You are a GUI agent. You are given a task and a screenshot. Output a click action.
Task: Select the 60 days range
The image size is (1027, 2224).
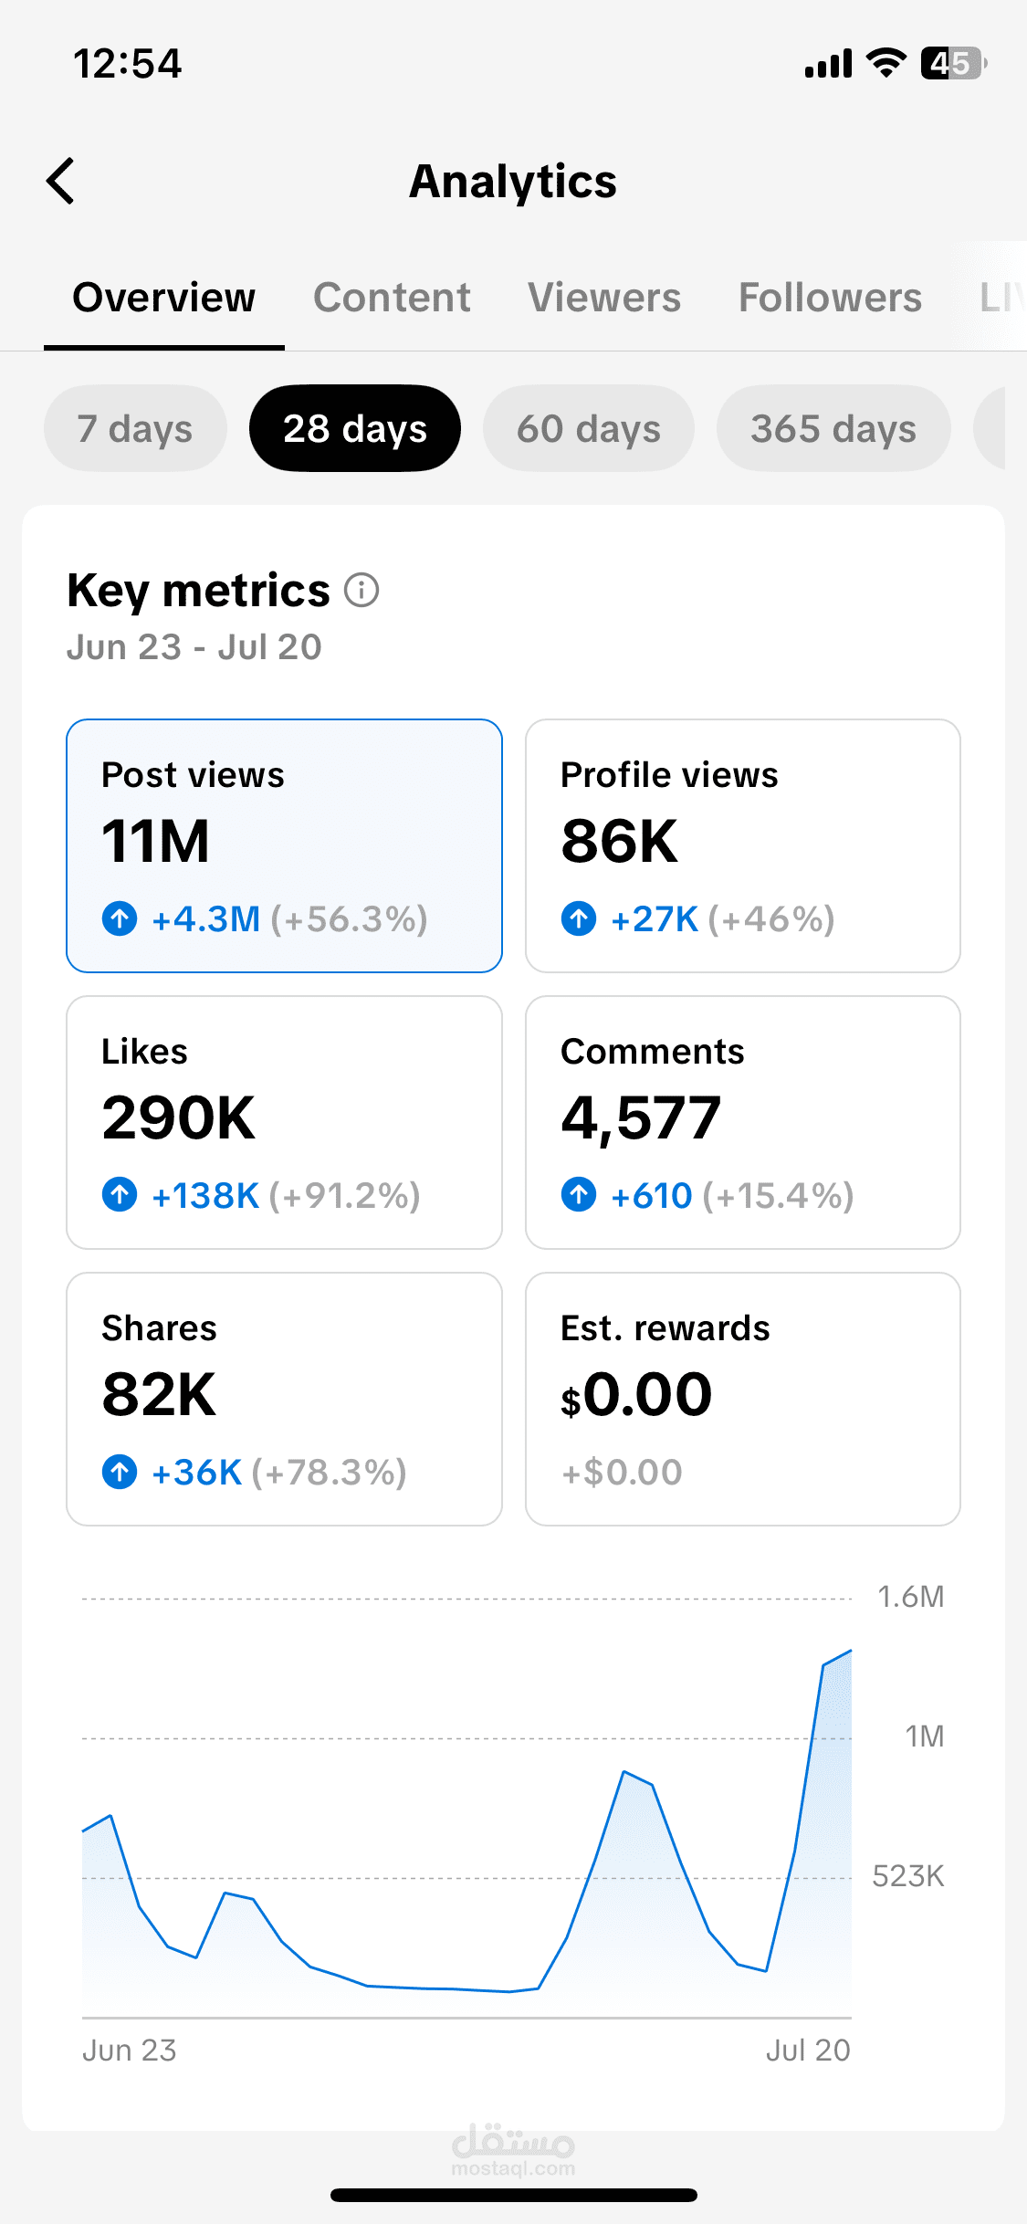coord(589,428)
